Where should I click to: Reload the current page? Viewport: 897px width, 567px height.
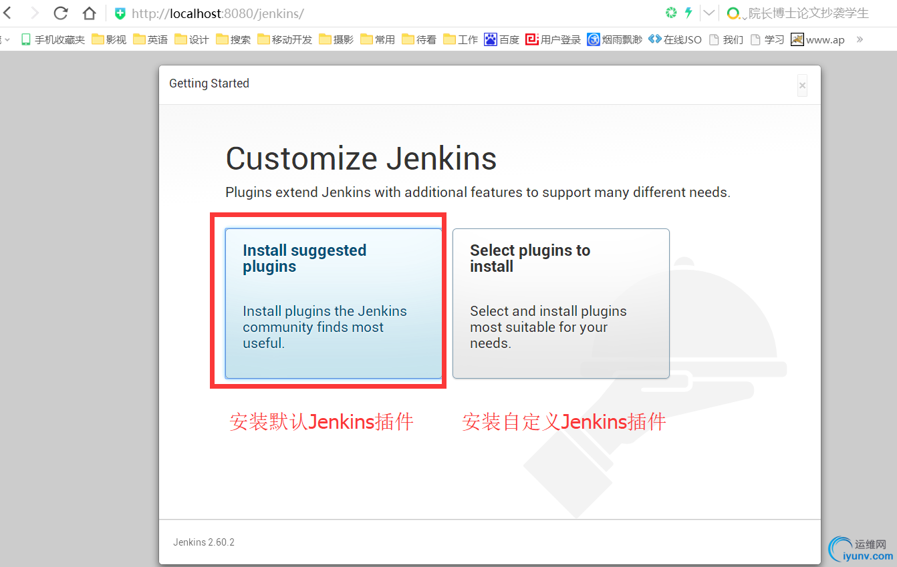61,13
